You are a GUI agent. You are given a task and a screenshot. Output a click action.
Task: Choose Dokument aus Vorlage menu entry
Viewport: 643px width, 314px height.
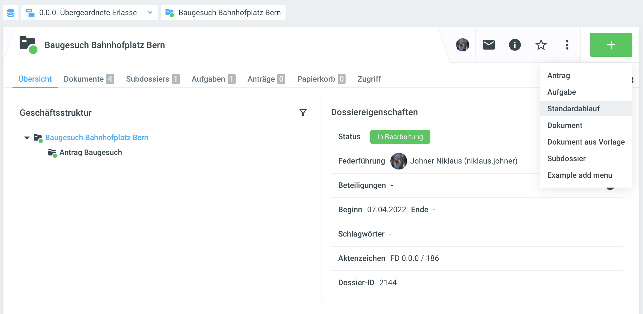point(586,142)
